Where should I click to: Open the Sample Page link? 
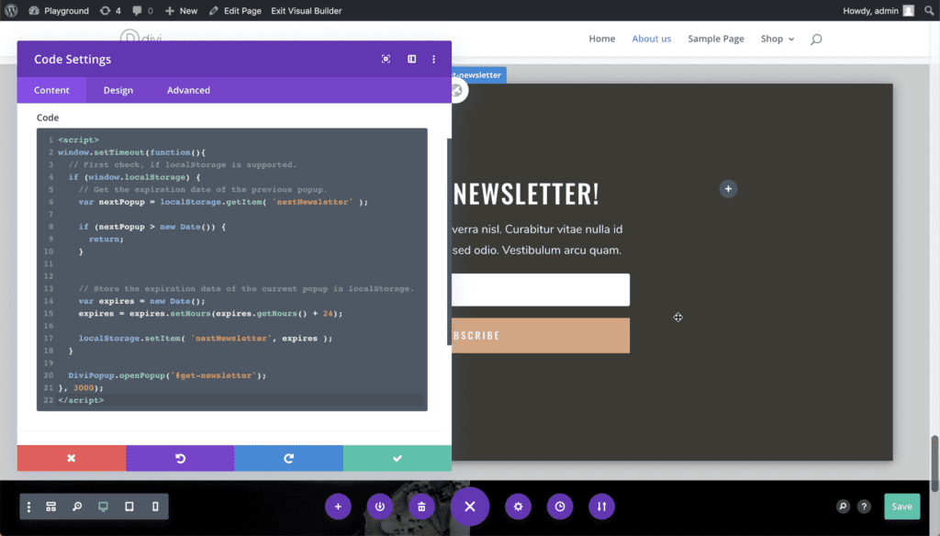click(x=716, y=39)
